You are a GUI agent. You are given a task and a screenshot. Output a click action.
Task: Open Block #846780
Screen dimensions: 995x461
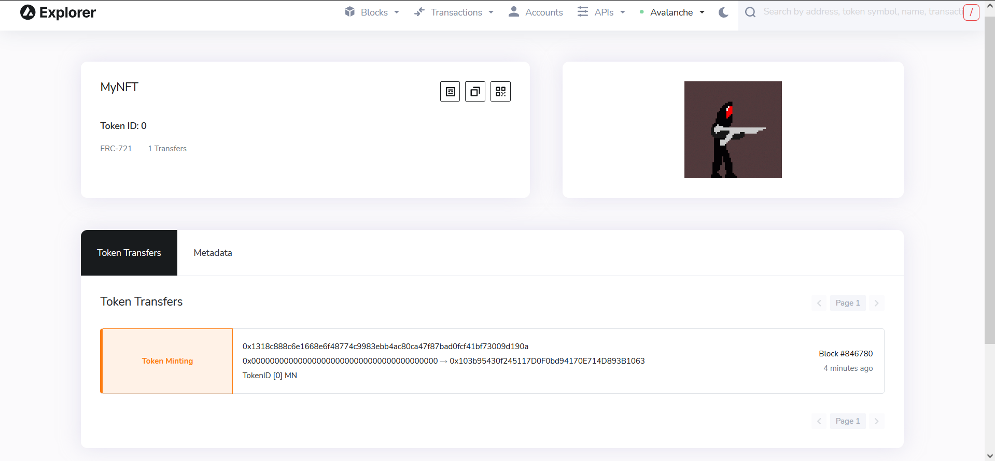click(846, 354)
